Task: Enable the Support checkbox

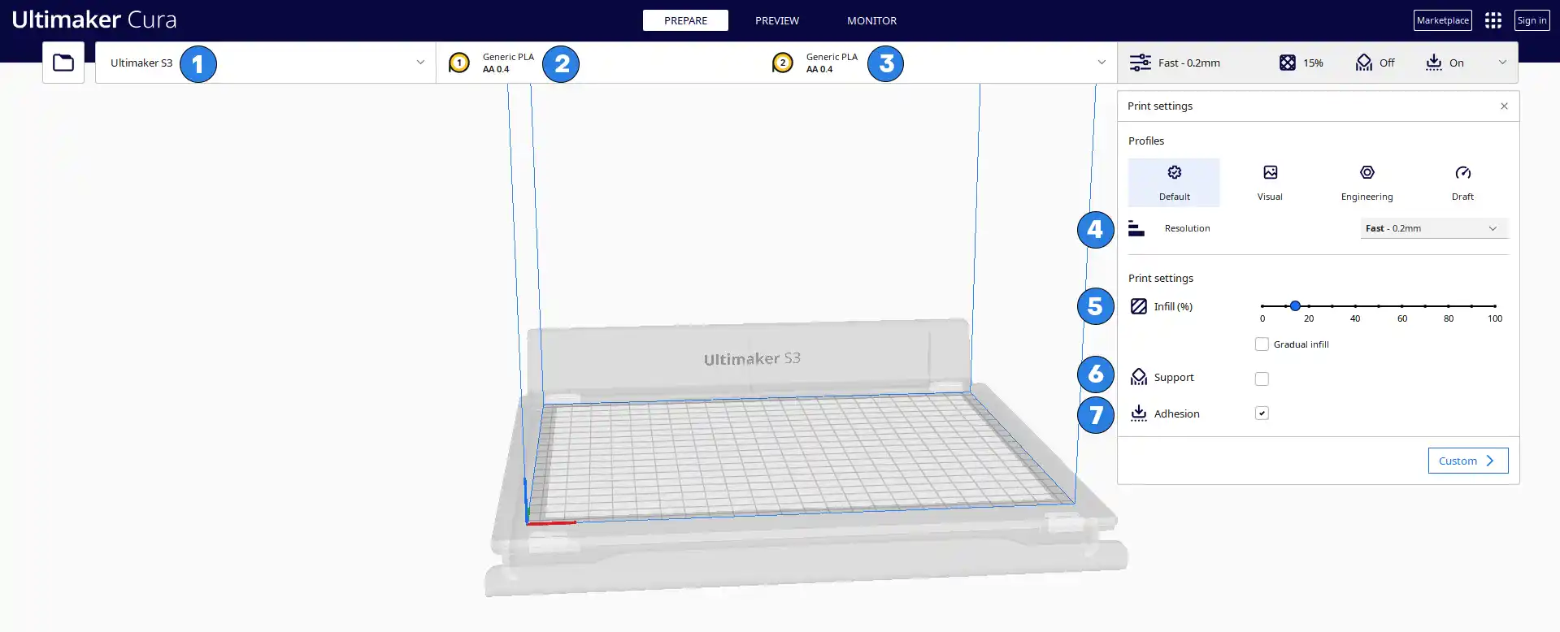Action: (1262, 379)
